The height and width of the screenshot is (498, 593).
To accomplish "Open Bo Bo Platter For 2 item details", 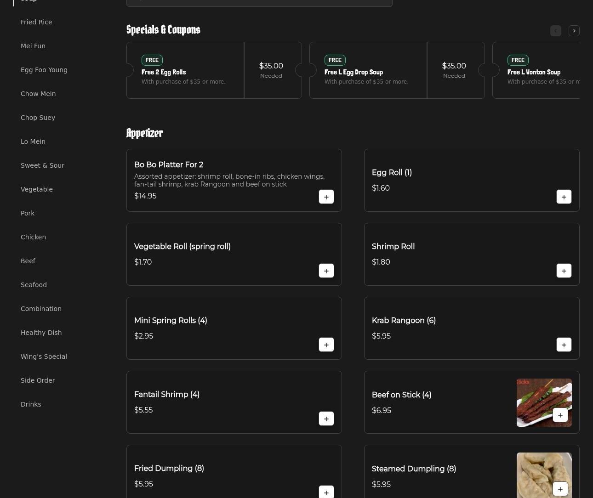I will click(234, 180).
